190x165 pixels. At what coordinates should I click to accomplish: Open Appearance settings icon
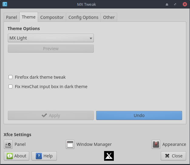tap(156, 144)
